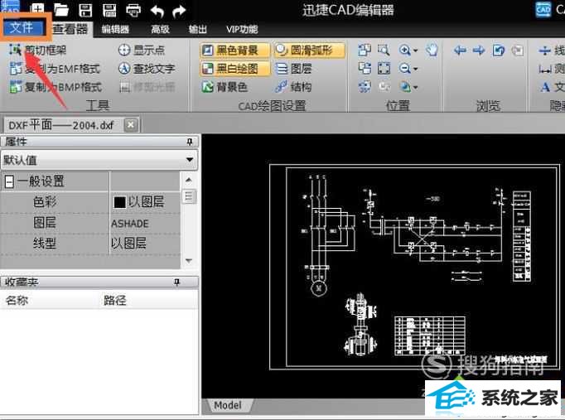This screenshot has width=565, height=420.
Task: Open the dropdown beside bottom 位置 icon
Action: 415,87
